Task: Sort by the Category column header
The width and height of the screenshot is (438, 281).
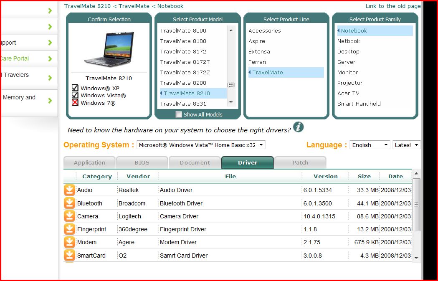Action: (97, 176)
